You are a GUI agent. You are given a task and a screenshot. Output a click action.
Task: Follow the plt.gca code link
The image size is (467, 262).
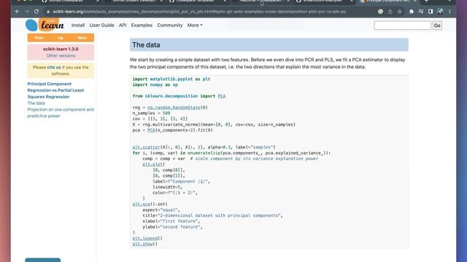pyautogui.click(x=141, y=204)
